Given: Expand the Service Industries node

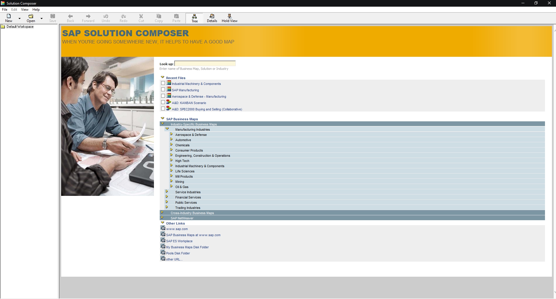Looking at the screenshot, I should tap(167, 192).
